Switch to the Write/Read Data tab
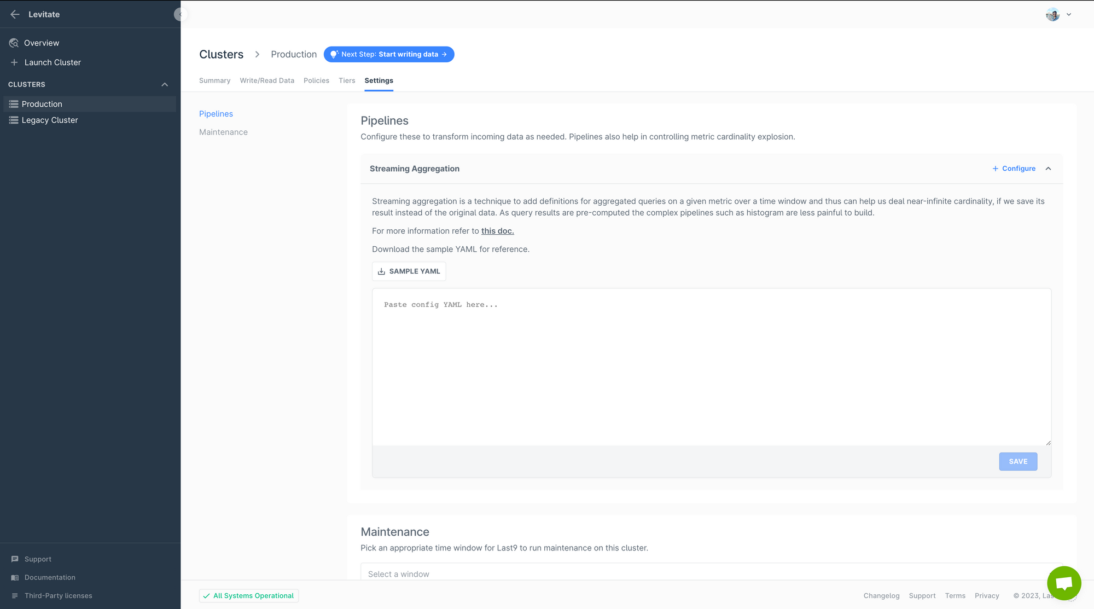 (x=267, y=80)
